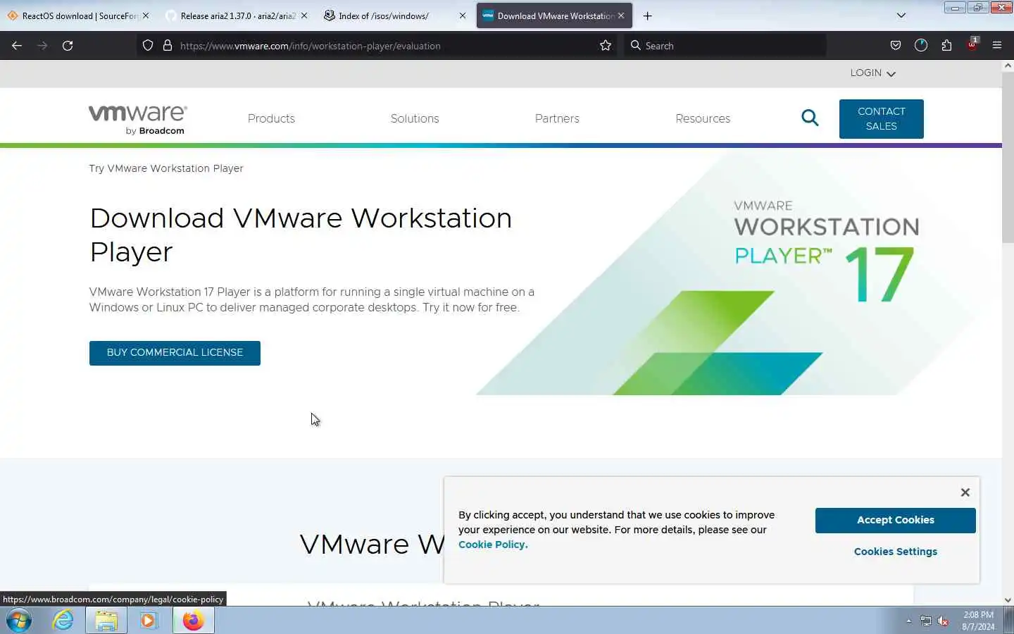1014x634 pixels.
Task: Click the padlock site security icon
Action: click(x=168, y=46)
